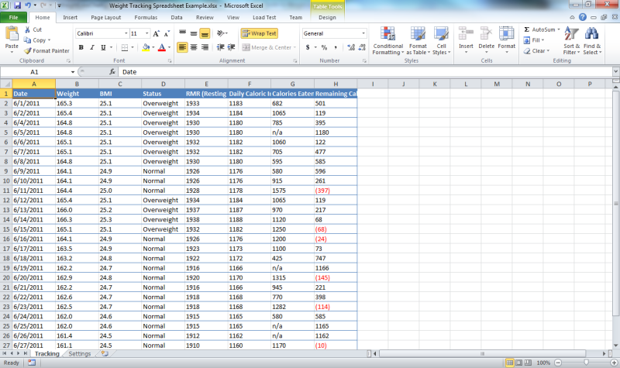Viewport: 620px width, 368px height.
Task: Open Excel Help question mark icon
Action: click(583, 17)
